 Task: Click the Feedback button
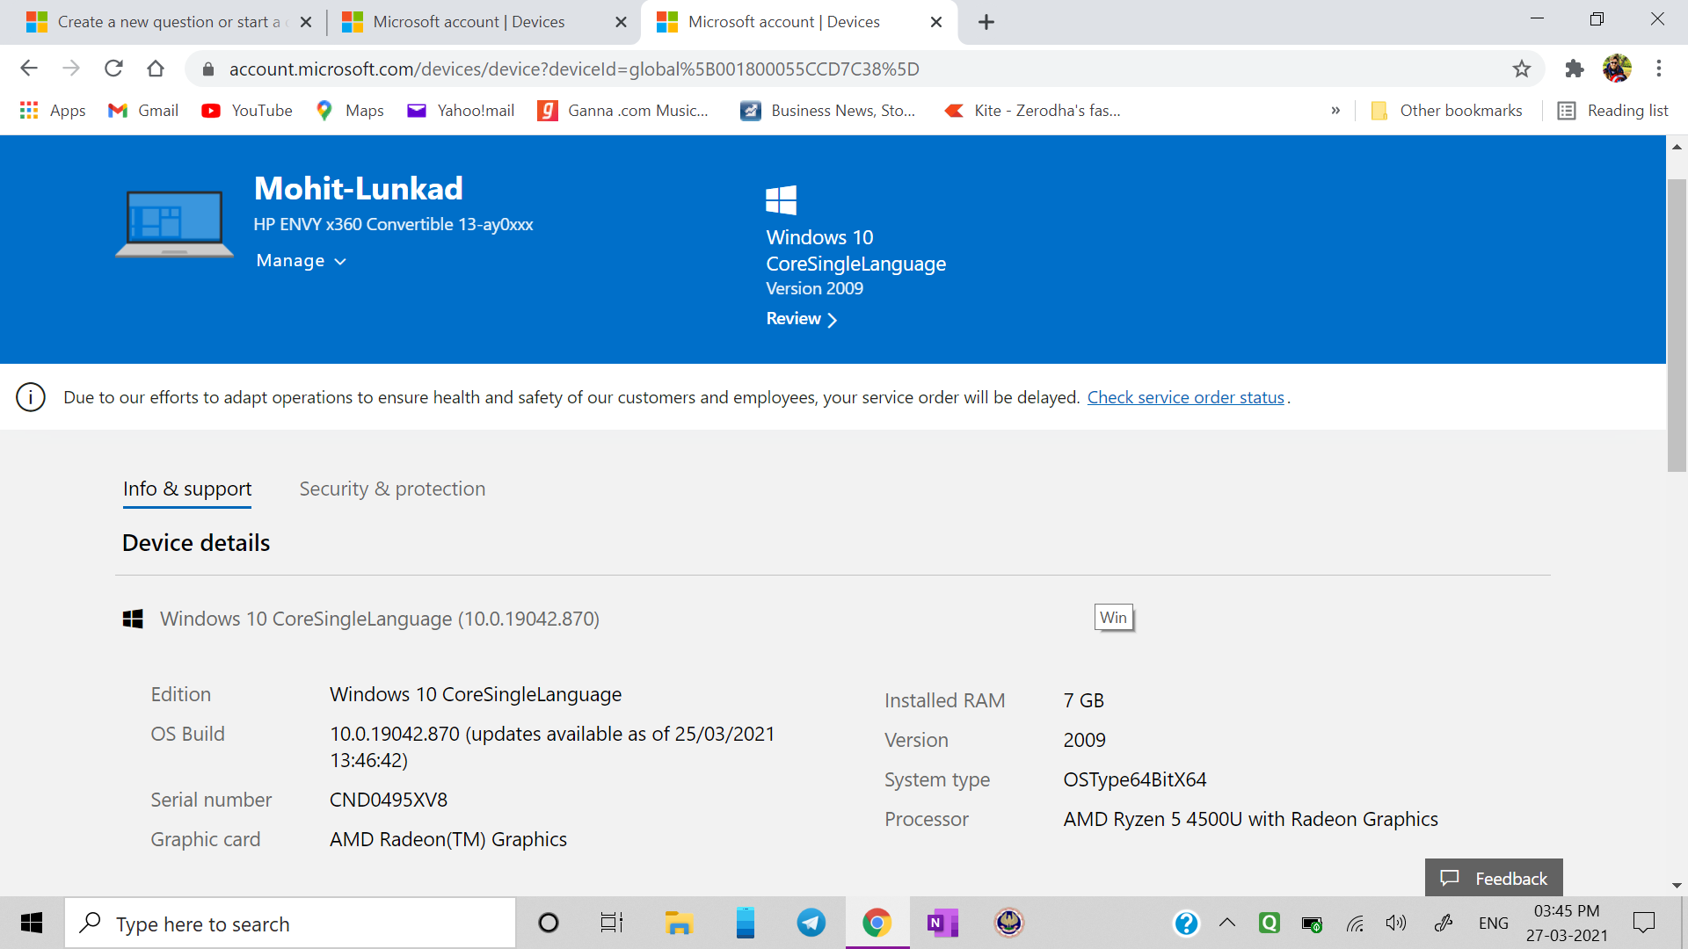coord(1494,878)
